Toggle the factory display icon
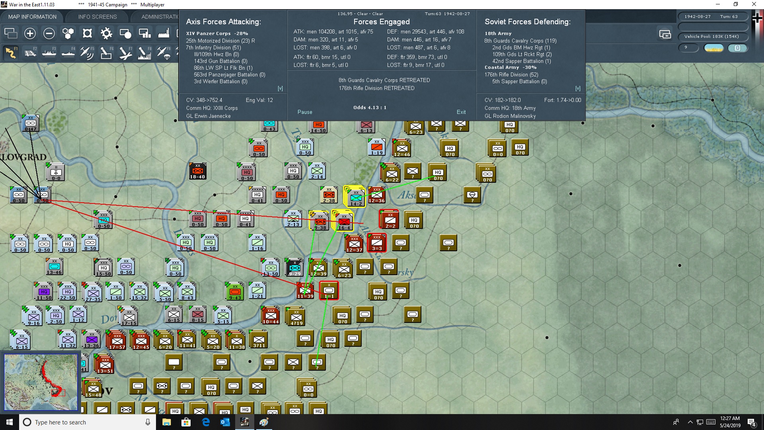The image size is (764, 430). 164,33
